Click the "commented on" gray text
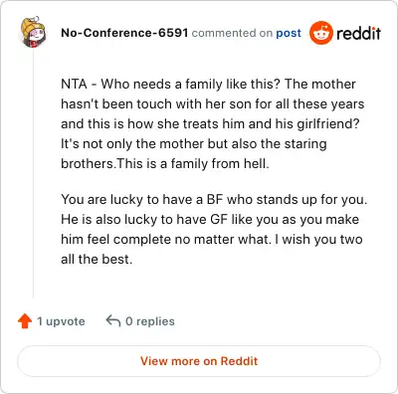The image size is (398, 394). pos(232,33)
